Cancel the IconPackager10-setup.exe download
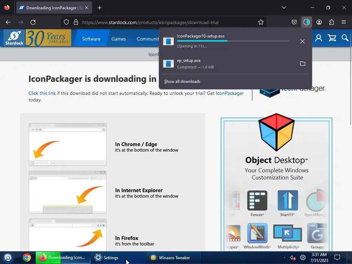The width and height of the screenshot is (352, 264). tap(302, 41)
